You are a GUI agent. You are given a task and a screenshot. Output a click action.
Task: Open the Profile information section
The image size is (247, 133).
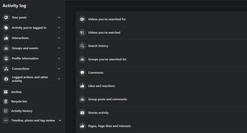(x=32, y=59)
